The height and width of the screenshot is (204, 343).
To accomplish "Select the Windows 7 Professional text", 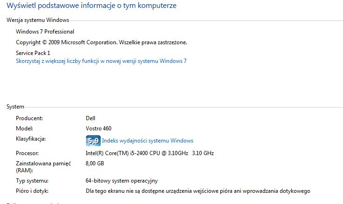I will tap(45, 32).
